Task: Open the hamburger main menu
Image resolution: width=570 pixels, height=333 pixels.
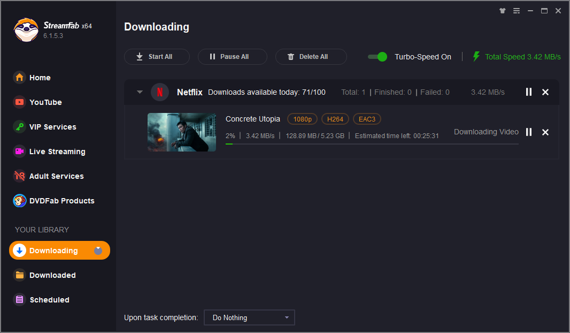Action: click(517, 11)
